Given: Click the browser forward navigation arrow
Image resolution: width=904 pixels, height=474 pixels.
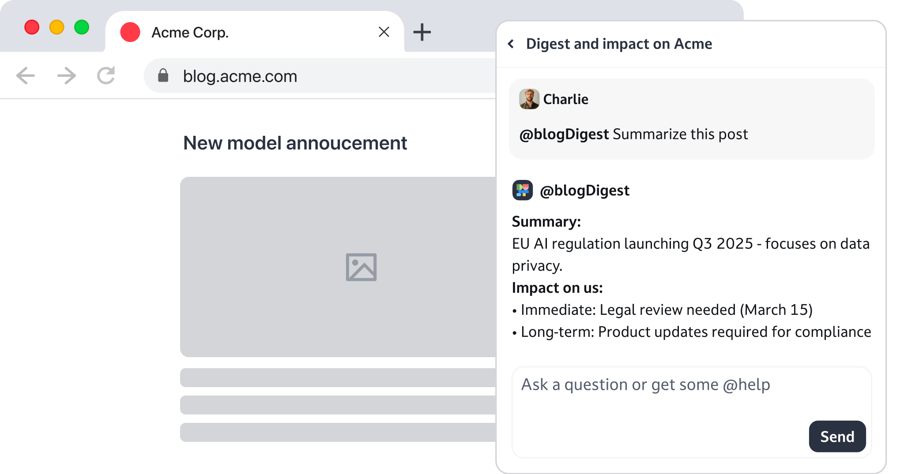Looking at the screenshot, I should (65, 75).
